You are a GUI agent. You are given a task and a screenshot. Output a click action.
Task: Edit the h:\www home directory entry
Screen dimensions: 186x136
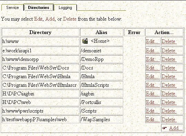153,41
